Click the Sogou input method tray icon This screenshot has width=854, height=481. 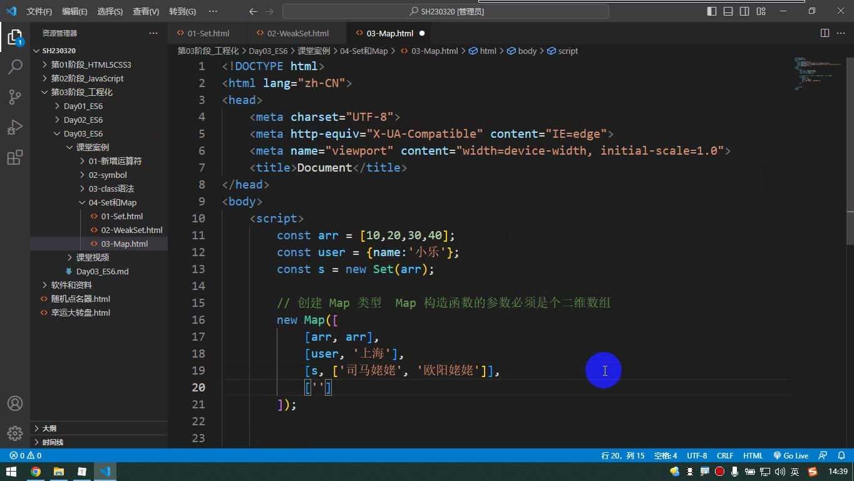point(813,472)
